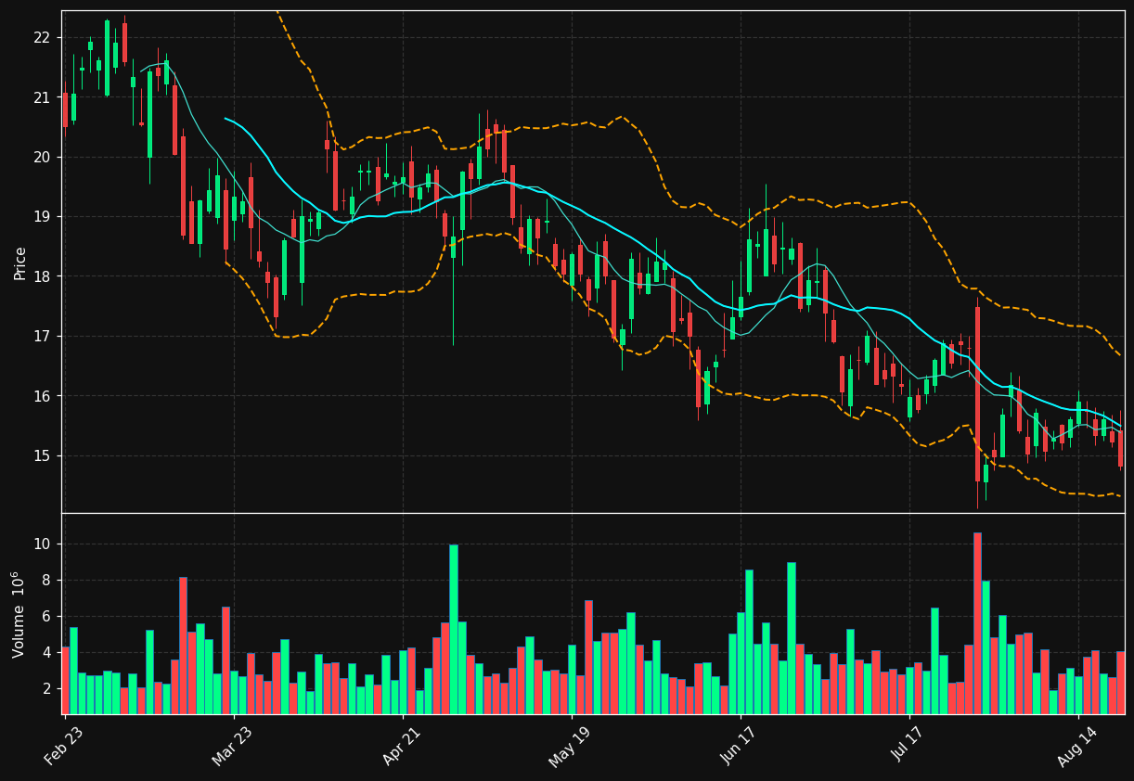The width and height of the screenshot is (1134, 781).
Task: Click the 8 volume axis label
Action: (x=46, y=580)
